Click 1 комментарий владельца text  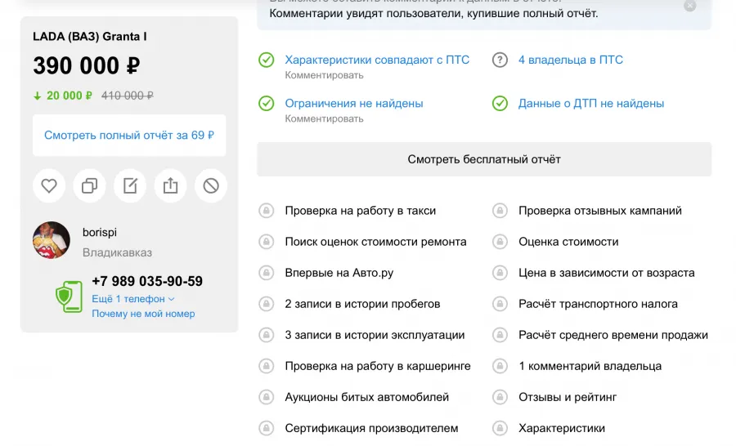click(x=590, y=366)
